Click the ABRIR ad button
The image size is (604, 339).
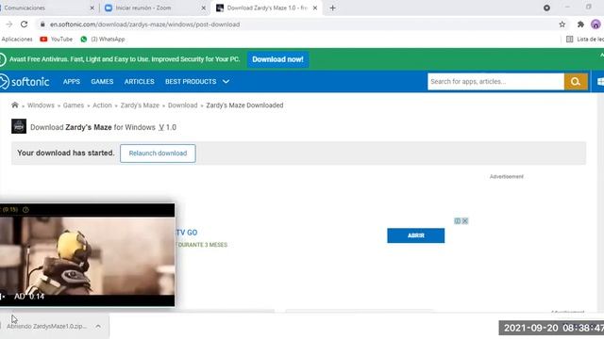click(415, 235)
